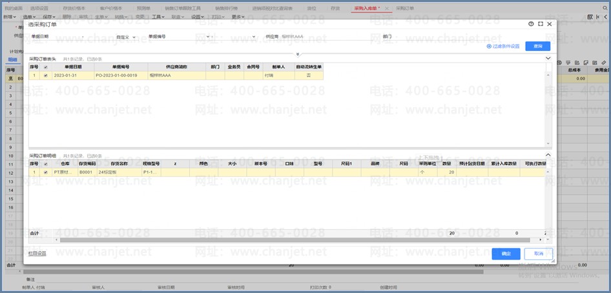This screenshot has width=611, height=293.
Task: Click the horizontal scrollbar in 采购订单明细 grid
Action: pyautogui.click(x=295, y=240)
